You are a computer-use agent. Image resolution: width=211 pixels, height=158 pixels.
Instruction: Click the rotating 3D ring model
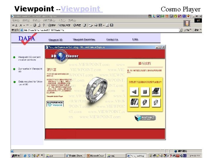pos(97,90)
